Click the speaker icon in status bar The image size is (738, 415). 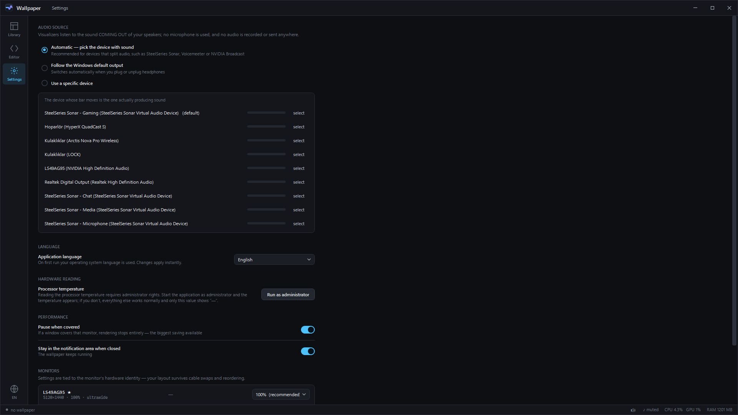pyautogui.click(x=633, y=410)
